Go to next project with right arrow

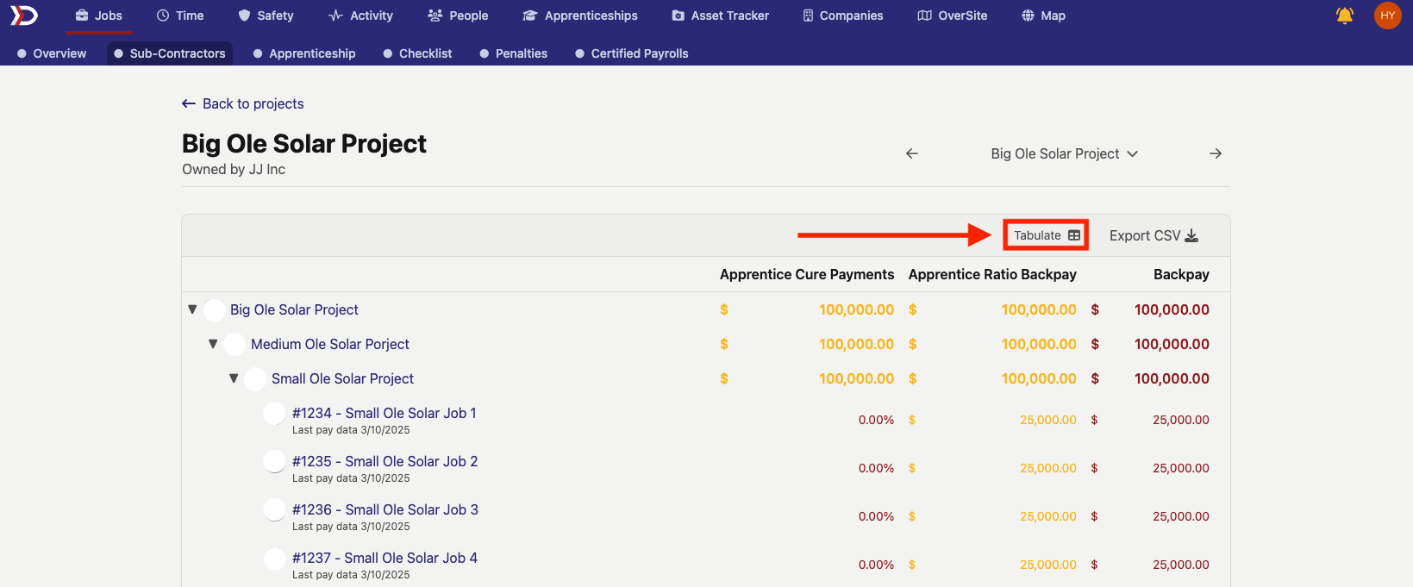coord(1216,153)
